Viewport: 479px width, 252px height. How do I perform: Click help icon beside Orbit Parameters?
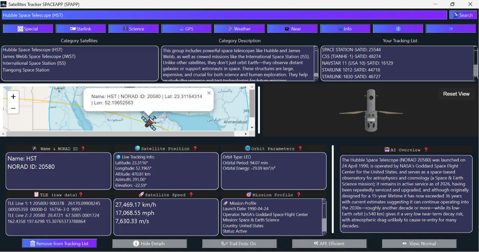coord(300,148)
